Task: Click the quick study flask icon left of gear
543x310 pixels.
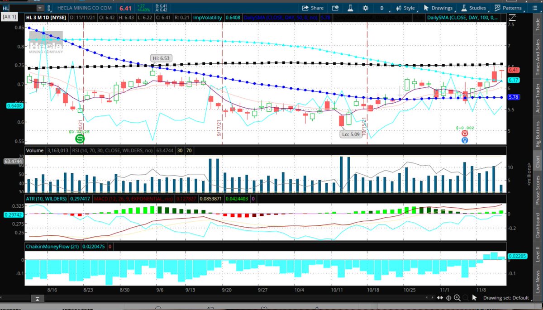Action: pos(349,8)
